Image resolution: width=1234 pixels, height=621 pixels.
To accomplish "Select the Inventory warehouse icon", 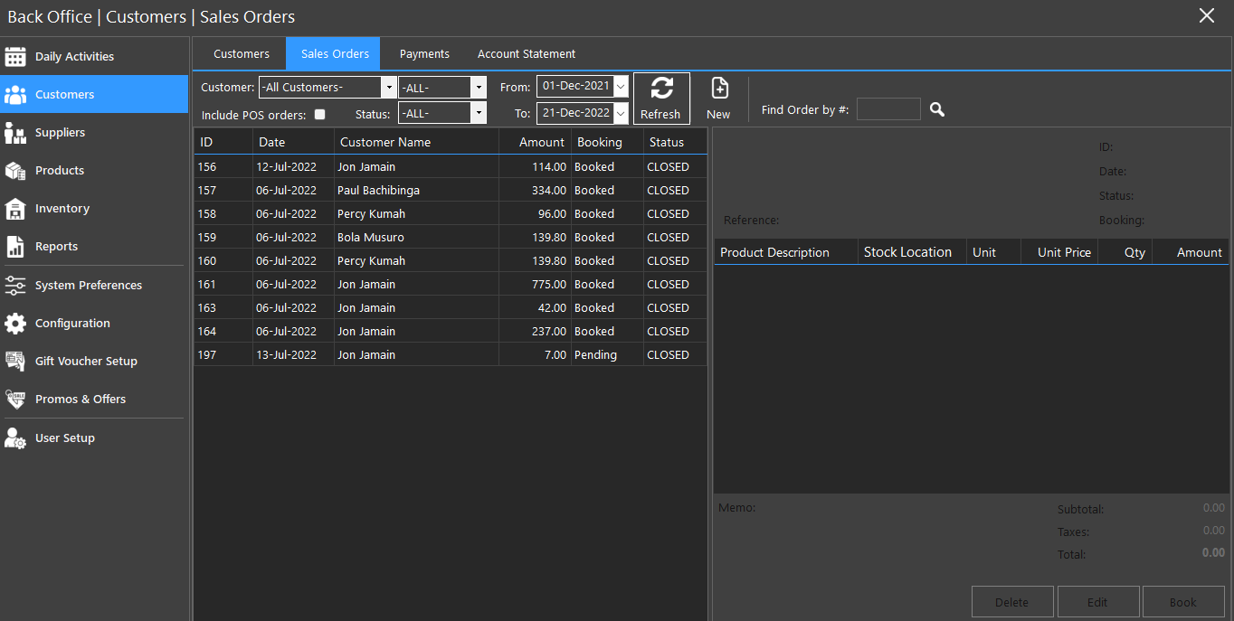I will pyautogui.click(x=15, y=209).
